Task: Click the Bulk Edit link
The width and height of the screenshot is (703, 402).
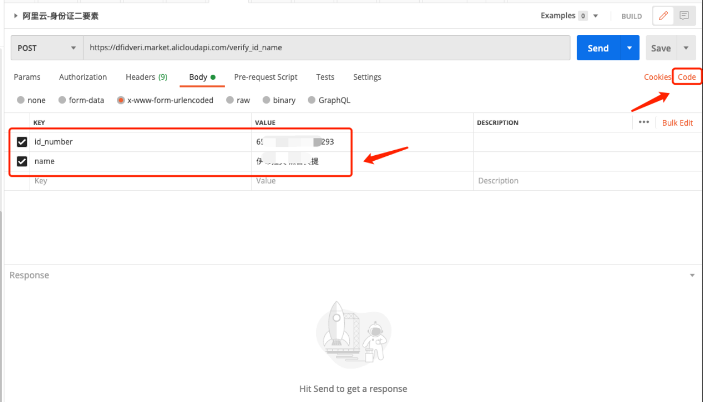Action: (x=677, y=123)
